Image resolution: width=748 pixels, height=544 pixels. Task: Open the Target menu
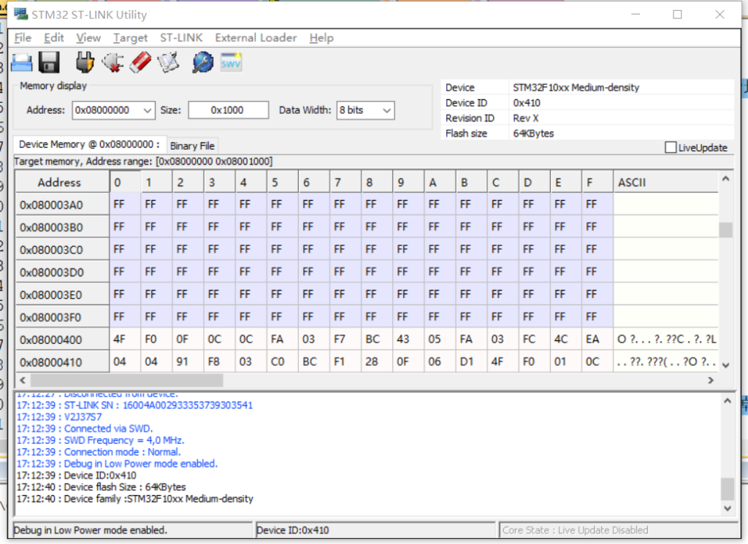pyautogui.click(x=130, y=38)
